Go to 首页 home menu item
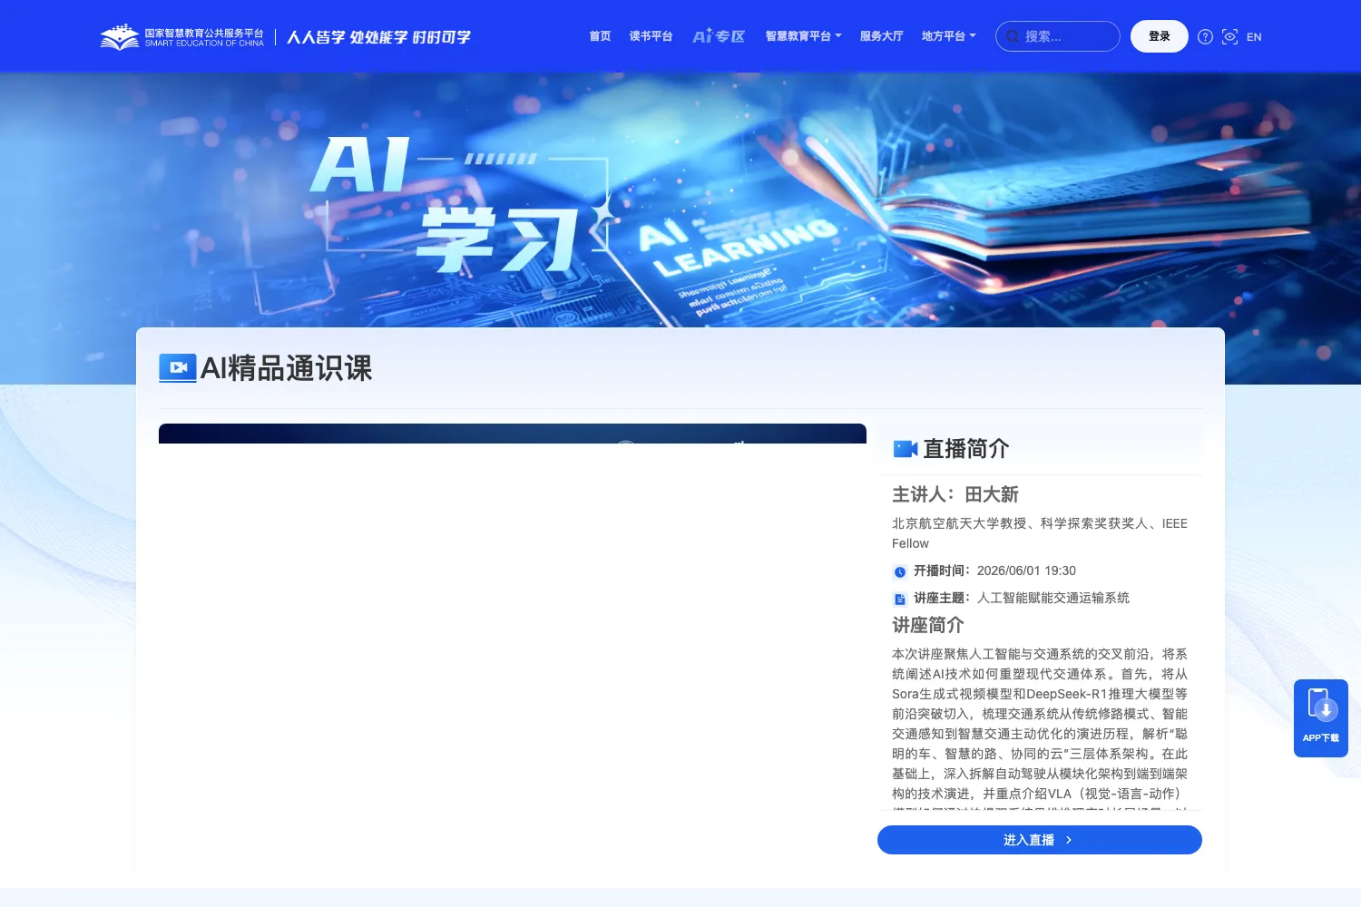 pyautogui.click(x=600, y=36)
